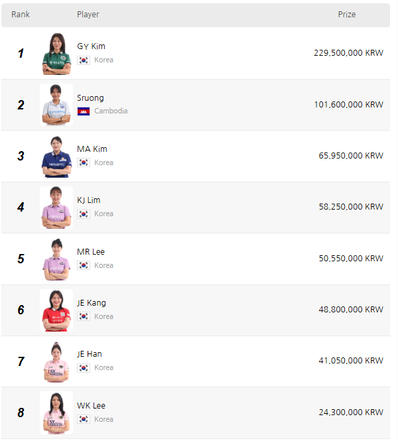Screen dimensions: 398x443
Task: Select the Prize column header
Action: point(347,15)
